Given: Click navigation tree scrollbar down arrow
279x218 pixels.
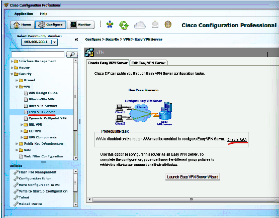Looking at the screenshot, I should [x=75, y=158].
